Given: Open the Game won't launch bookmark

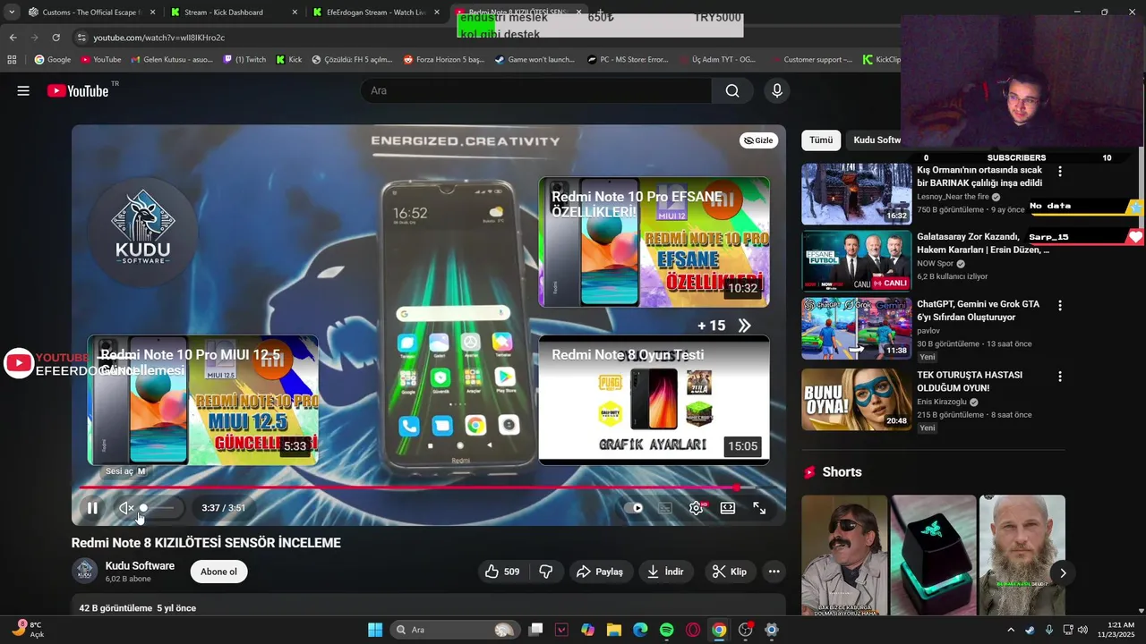Looking at the screenshot, I should tap(535, 60).
